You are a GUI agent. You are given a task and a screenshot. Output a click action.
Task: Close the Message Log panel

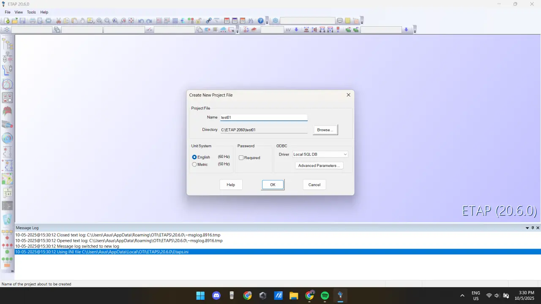click(x=538, y=228)
